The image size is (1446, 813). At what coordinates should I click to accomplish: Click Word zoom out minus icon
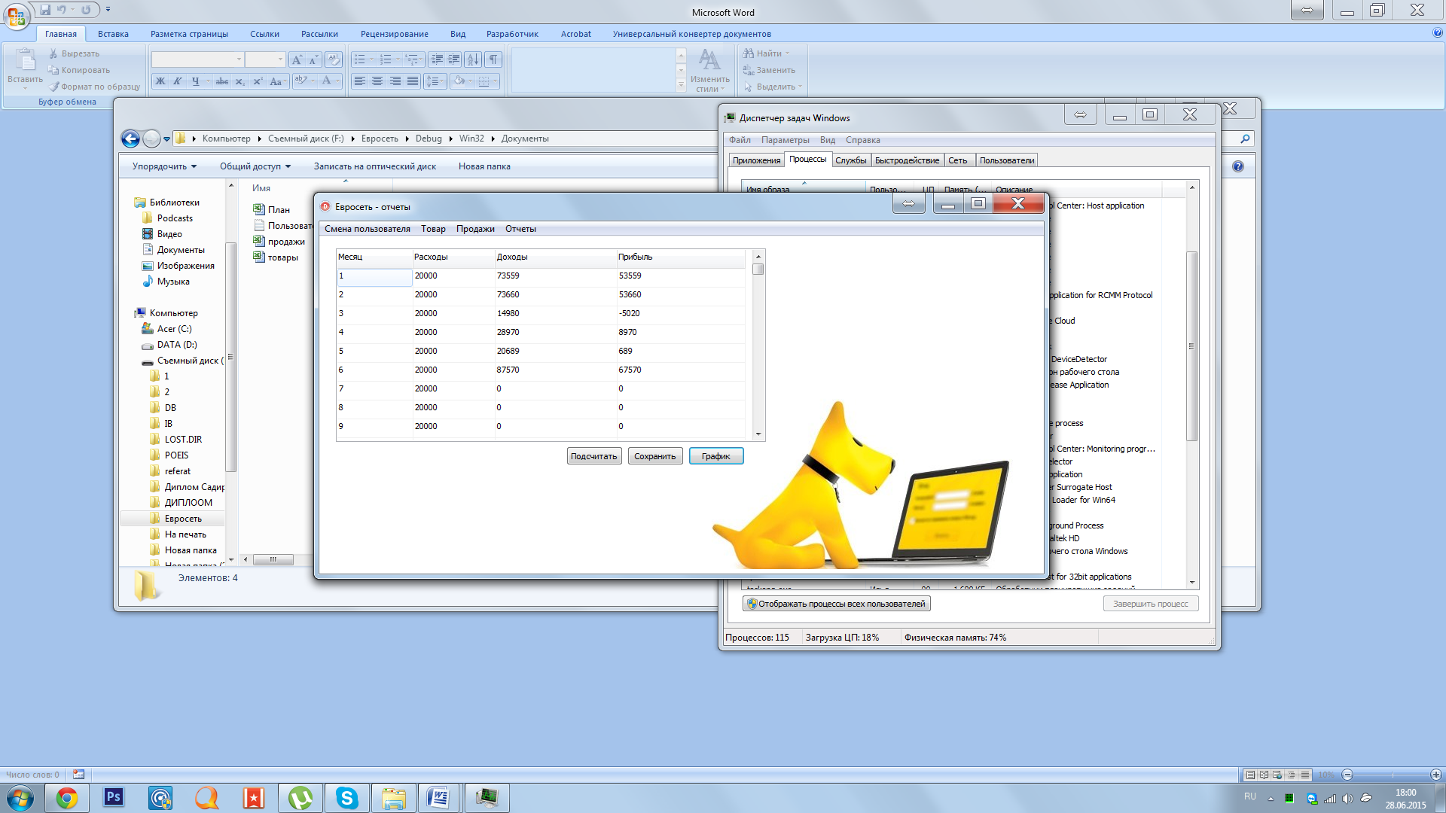(x=1348, y=775)
